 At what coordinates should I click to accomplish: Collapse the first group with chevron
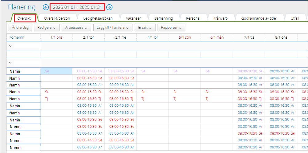pos(10,46)
